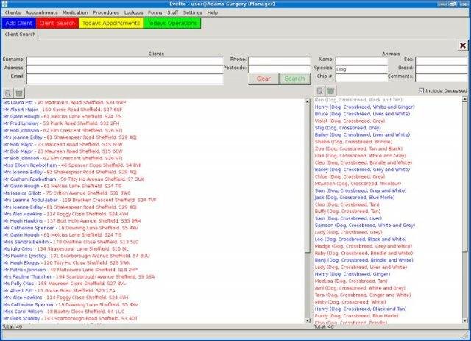Click the Clear button
The height and width of the screenshot is (341, 471).
[x=263, y=79]
